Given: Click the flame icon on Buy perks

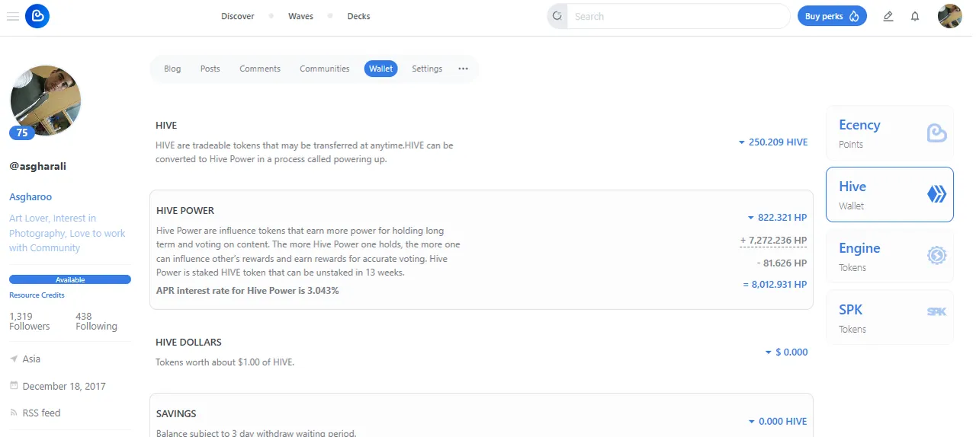Looking at the screenshot, I should tap(854, 16).
